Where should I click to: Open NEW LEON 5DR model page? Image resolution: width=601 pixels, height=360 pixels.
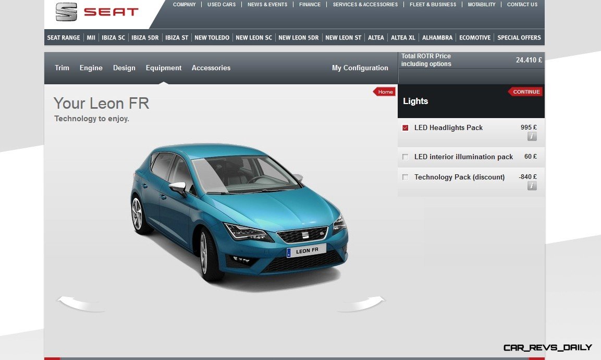[299, 37]
